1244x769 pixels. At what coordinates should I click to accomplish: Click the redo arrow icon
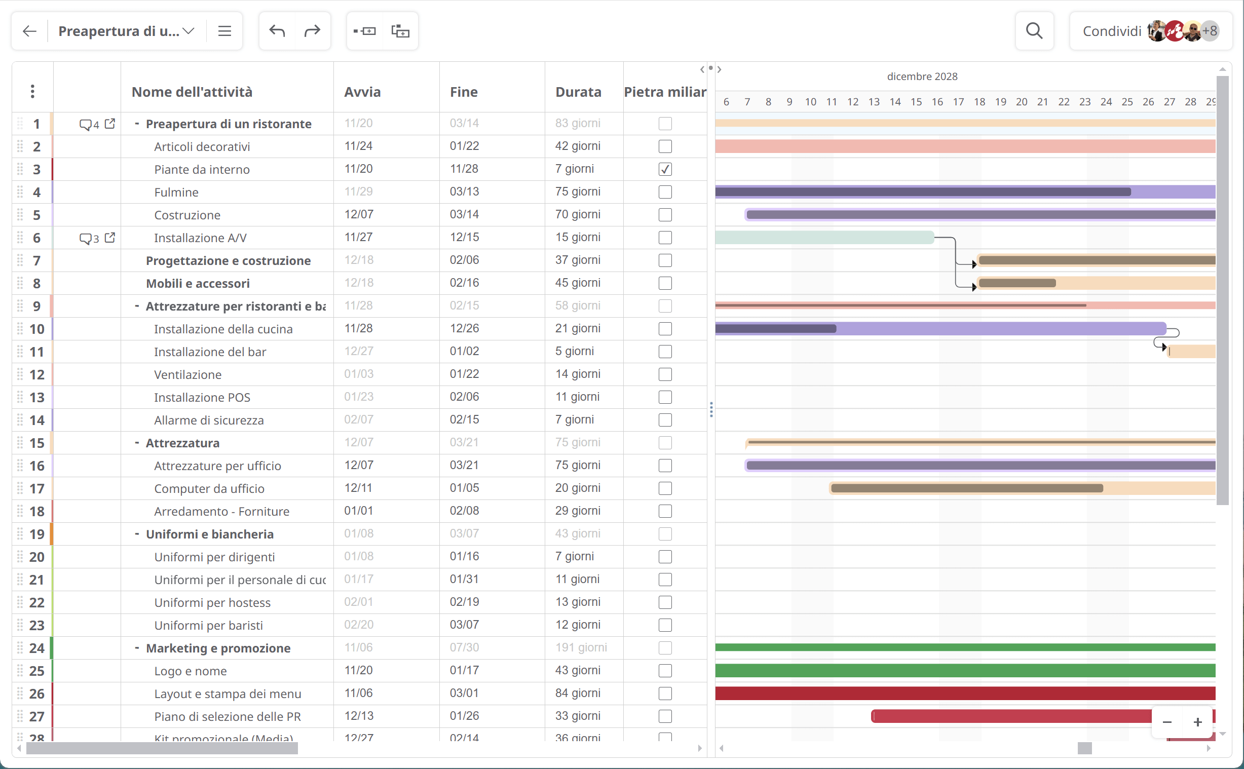click(x=313, y=31)
